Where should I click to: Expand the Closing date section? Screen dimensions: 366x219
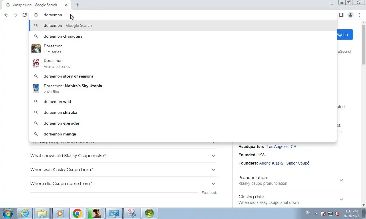[291, 199]
